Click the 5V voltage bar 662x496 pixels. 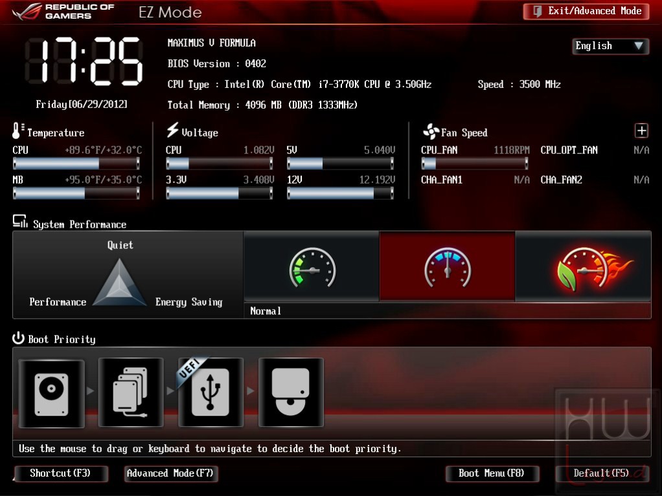coord(340,164)
